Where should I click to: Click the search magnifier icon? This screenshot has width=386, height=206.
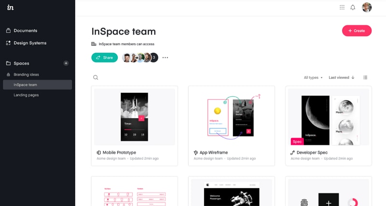[96, 77]
